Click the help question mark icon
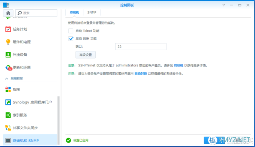 point(223,5)
